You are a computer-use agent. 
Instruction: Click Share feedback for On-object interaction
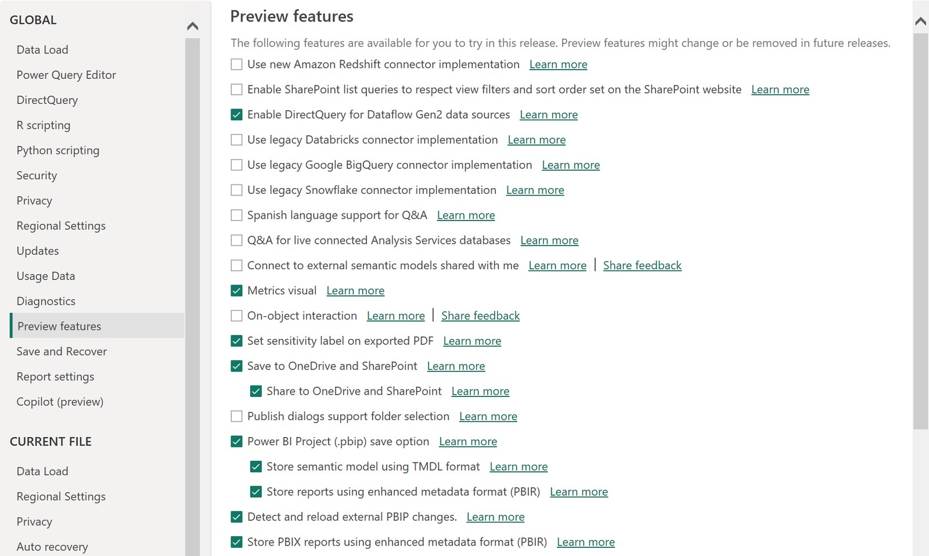click(x=480, y=316)
